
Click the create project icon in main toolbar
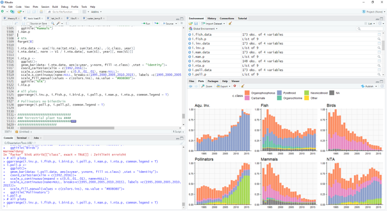(12, 11)
